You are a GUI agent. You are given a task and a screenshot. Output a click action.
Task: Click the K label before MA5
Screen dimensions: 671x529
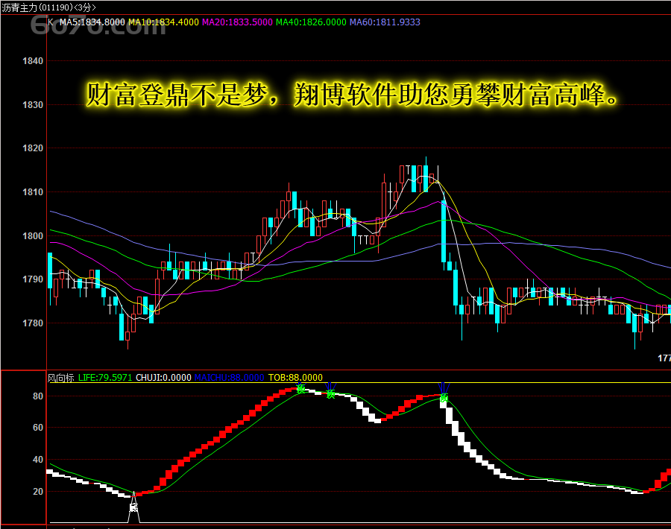click(x=51, y=22)
